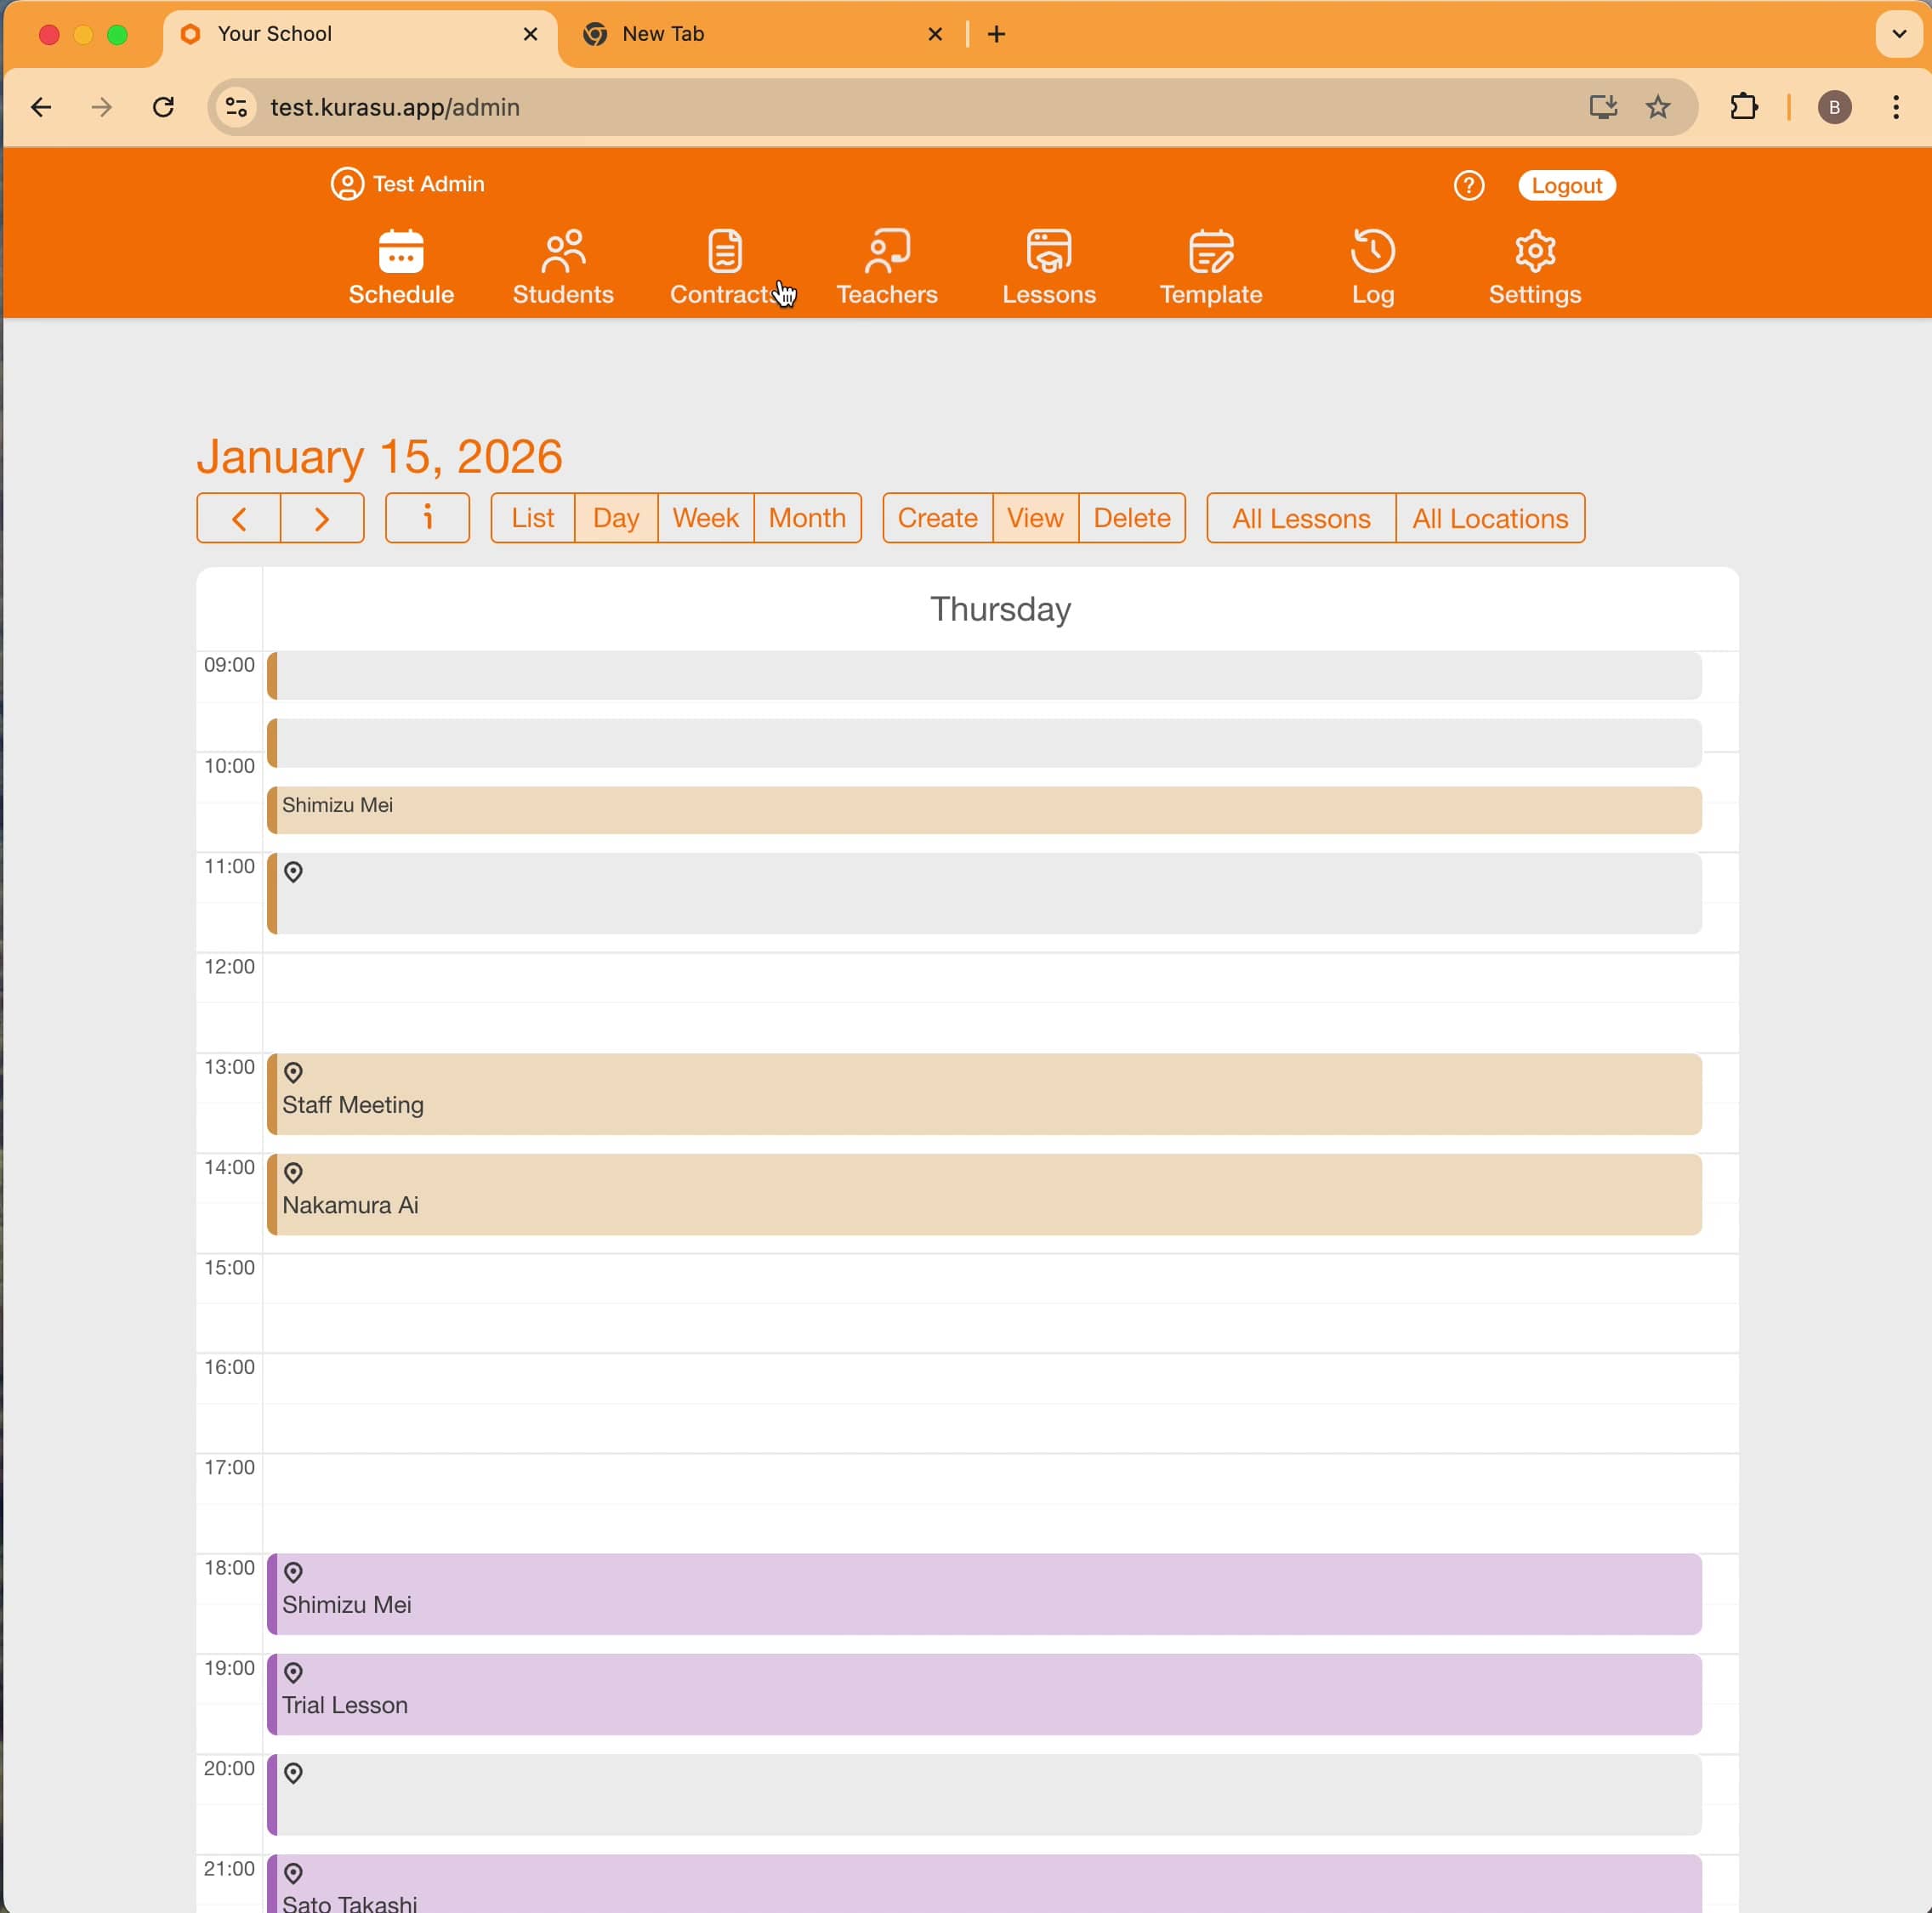Open the Log history icon

tap(1372, 252)
